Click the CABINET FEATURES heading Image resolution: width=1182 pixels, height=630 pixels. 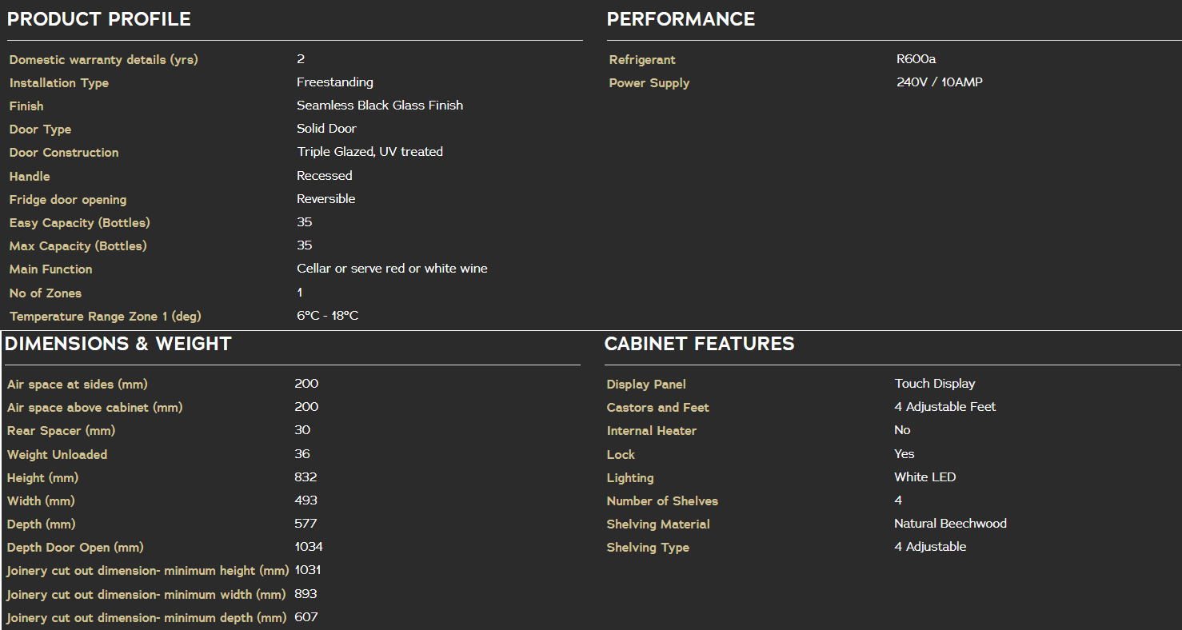699,344
